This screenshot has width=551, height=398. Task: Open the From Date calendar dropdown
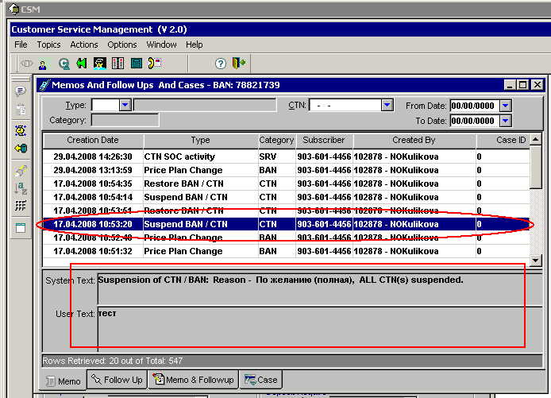pyautogui.click(x=505, y=106)
